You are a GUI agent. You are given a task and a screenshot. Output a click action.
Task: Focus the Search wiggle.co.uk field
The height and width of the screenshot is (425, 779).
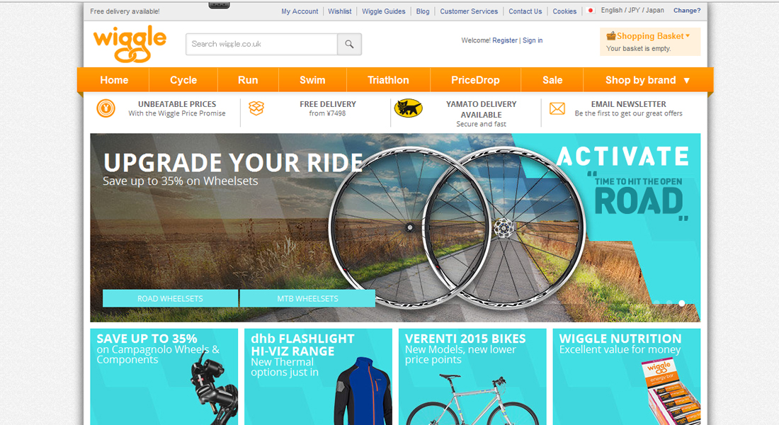(262, 44)
